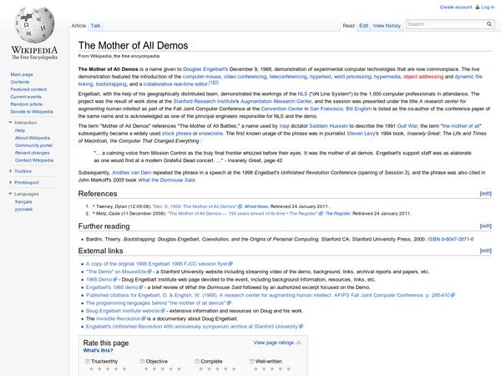This screenshot has height=376, width=501.
Task: Switch to the Talk tab
Action: click(x=95, y=26)
